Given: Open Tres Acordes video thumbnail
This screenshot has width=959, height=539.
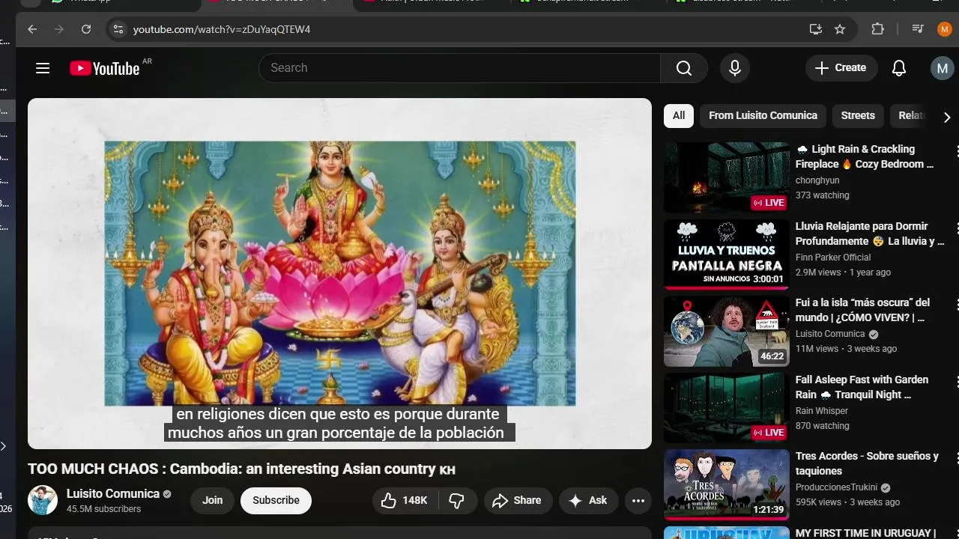Looking at the screenshot, I should click(727, 484).
